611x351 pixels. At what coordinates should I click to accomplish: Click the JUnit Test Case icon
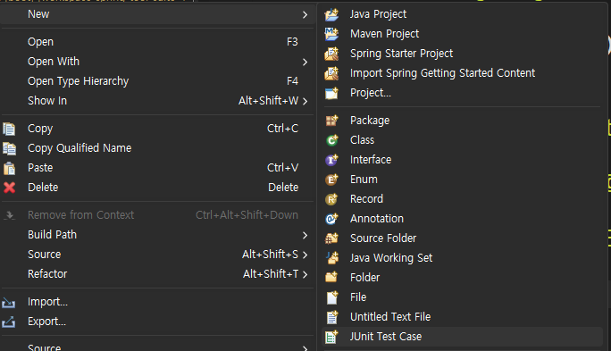(331, 337)
